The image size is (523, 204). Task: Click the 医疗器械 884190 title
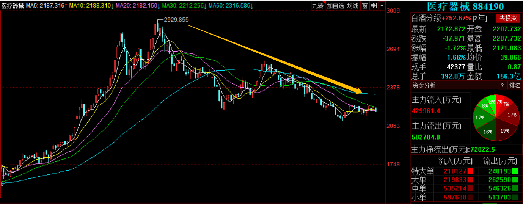(x=465, y=6)
